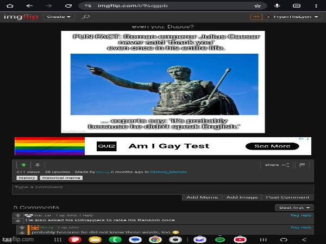Upvote the meme with green arrow
326x244 pixels.
coord(24,165)
